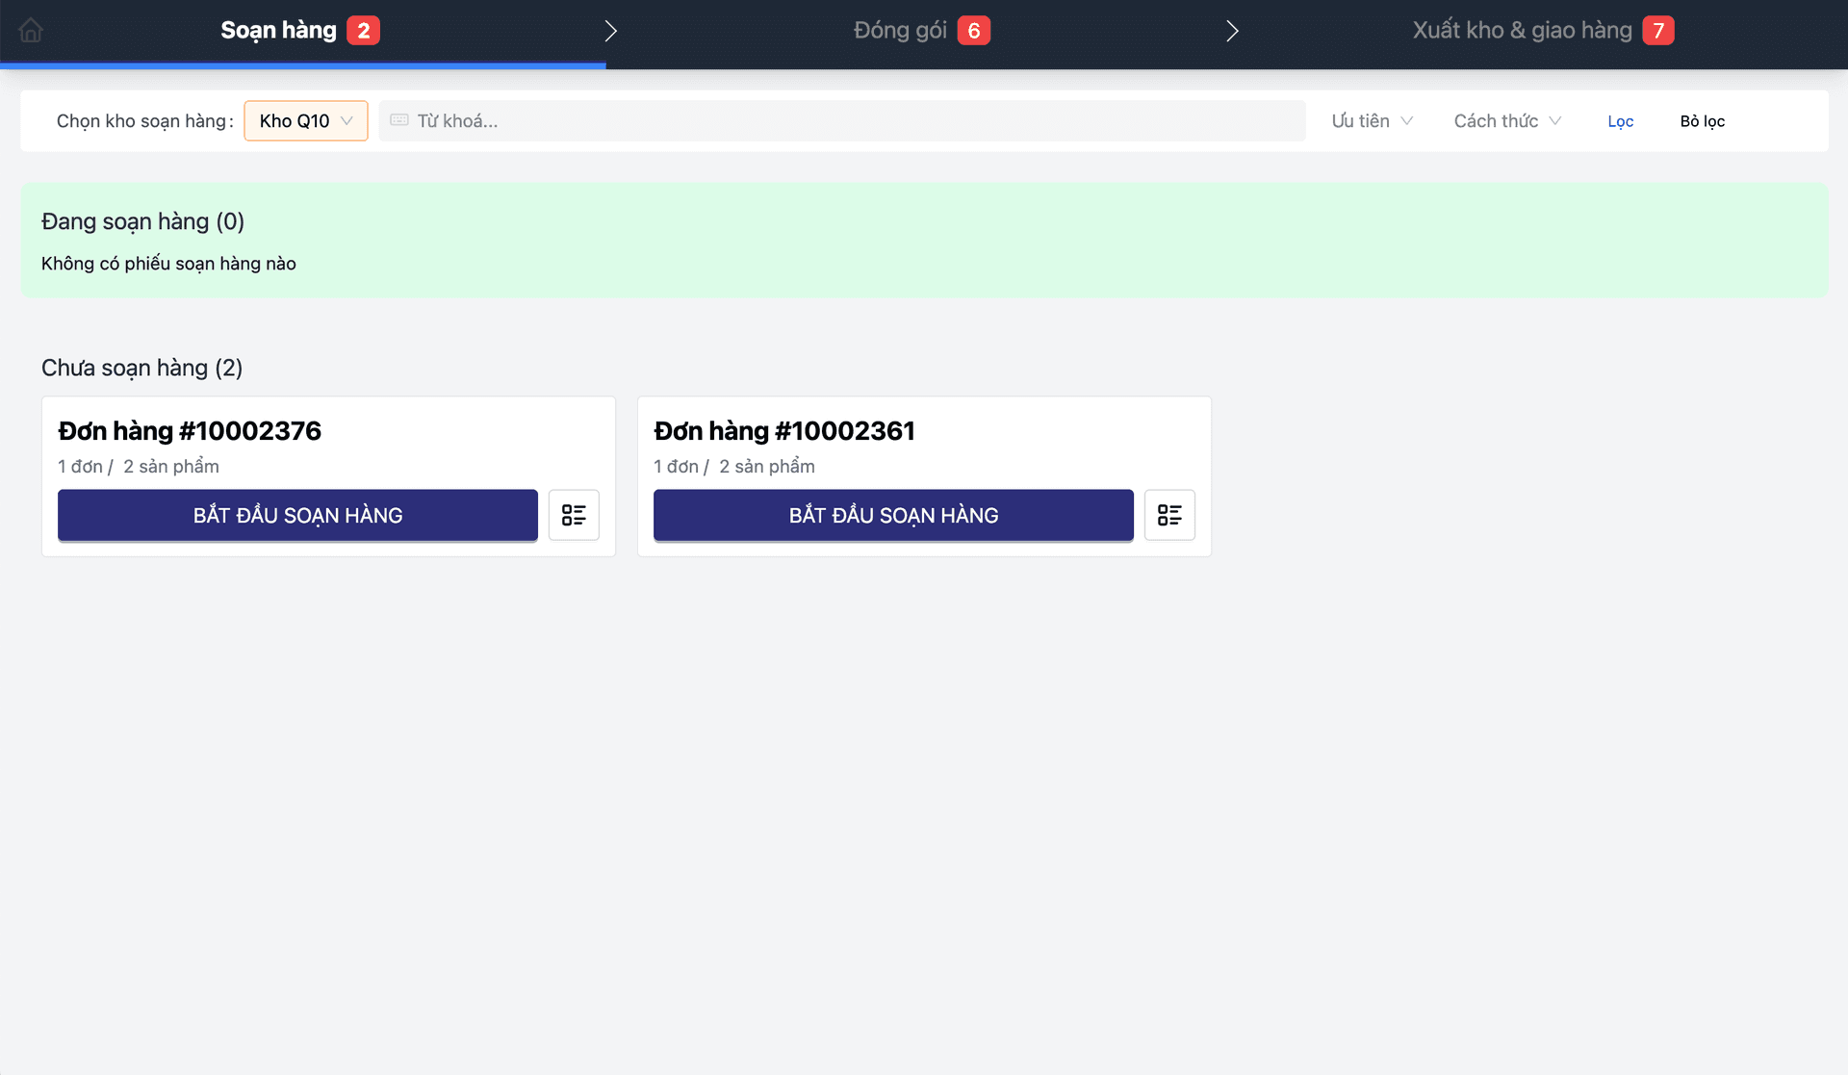
Task: Click the home icon in top bar
Action: (x=31, y=31)
